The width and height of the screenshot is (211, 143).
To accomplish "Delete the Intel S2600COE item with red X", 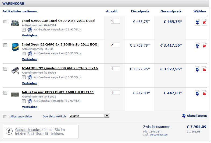I will click(x=204, y=22).
